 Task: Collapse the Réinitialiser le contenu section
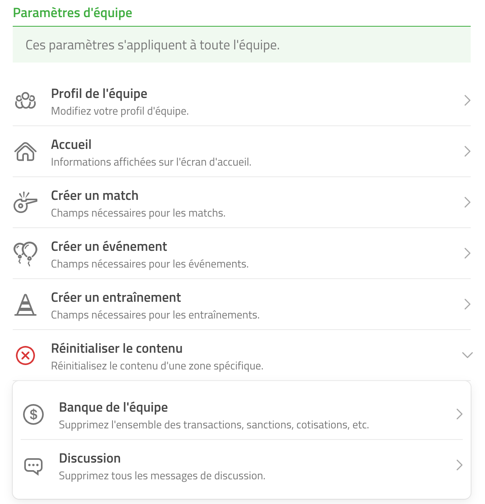pyautogui.click(x=468, y=355)
